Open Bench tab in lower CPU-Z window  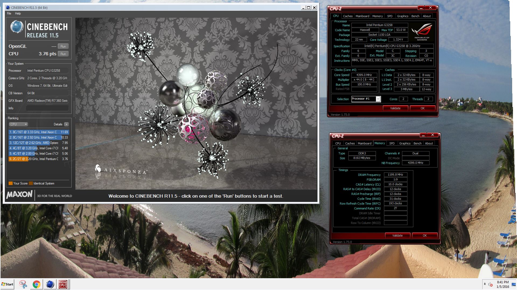pos(417,143)
